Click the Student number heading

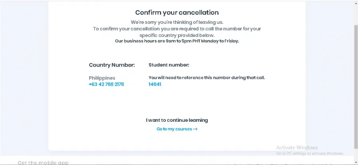[169, 65]
